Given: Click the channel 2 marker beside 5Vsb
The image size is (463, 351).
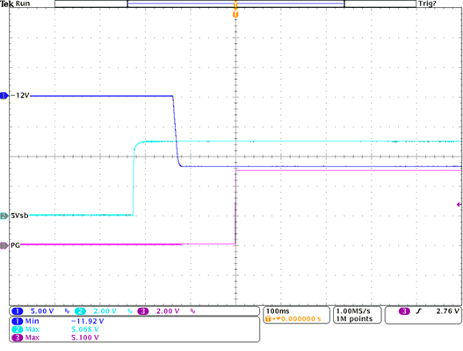Looking at the screenshot, I should tap(4, 216).
